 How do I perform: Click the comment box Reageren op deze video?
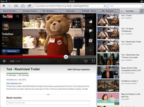coord(48,103)
